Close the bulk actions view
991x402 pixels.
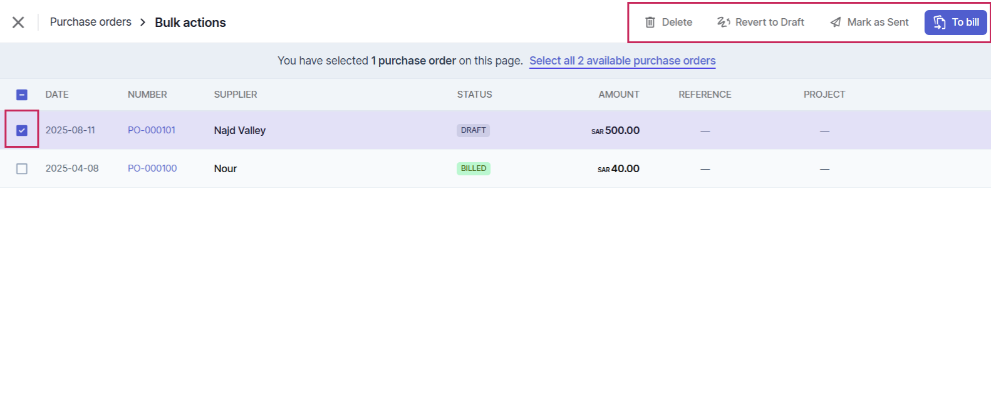[18, 23]
